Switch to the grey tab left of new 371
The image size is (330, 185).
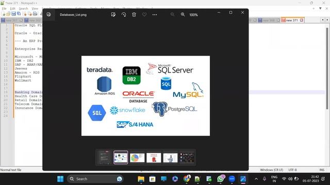coord(269,20)
